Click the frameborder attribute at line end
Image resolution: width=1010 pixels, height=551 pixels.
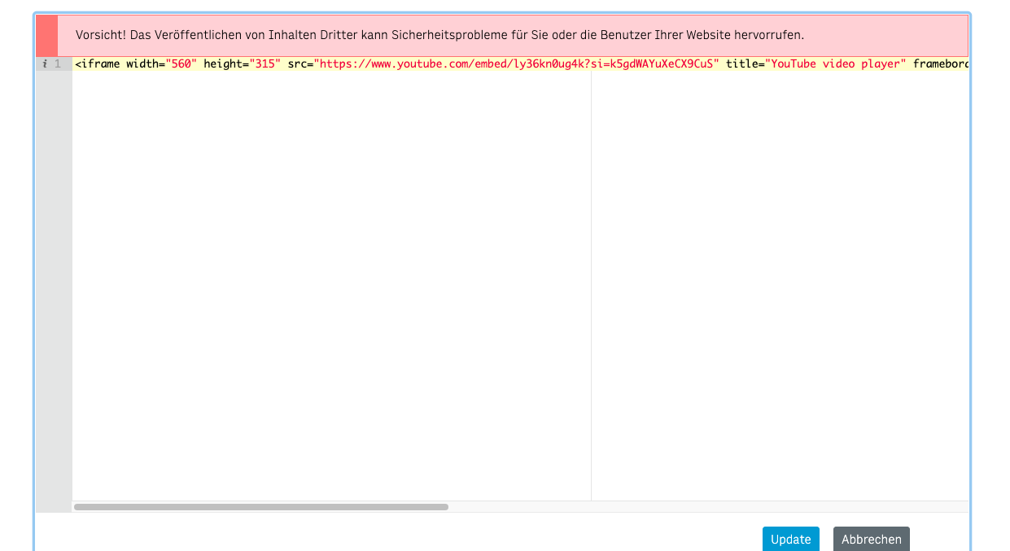[x=940, y=64]
